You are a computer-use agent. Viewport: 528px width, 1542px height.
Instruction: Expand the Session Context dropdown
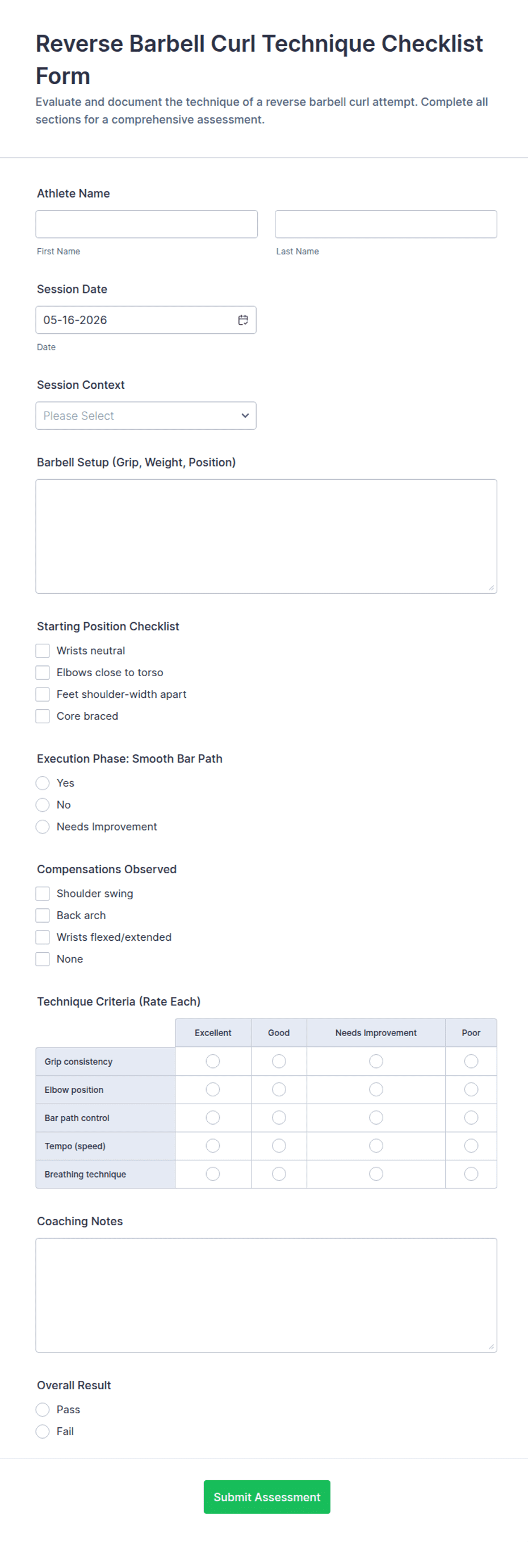pyautogui.click(x=146, y=416)
